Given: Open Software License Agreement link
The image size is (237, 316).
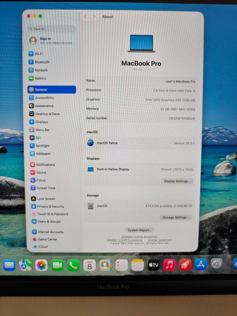Looking at the screenshot, I should coord(139,237).
